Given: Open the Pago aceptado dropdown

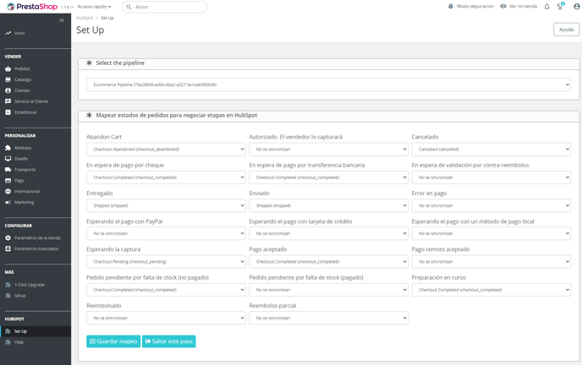Looking at the screenshot, I should click(328, 262).
